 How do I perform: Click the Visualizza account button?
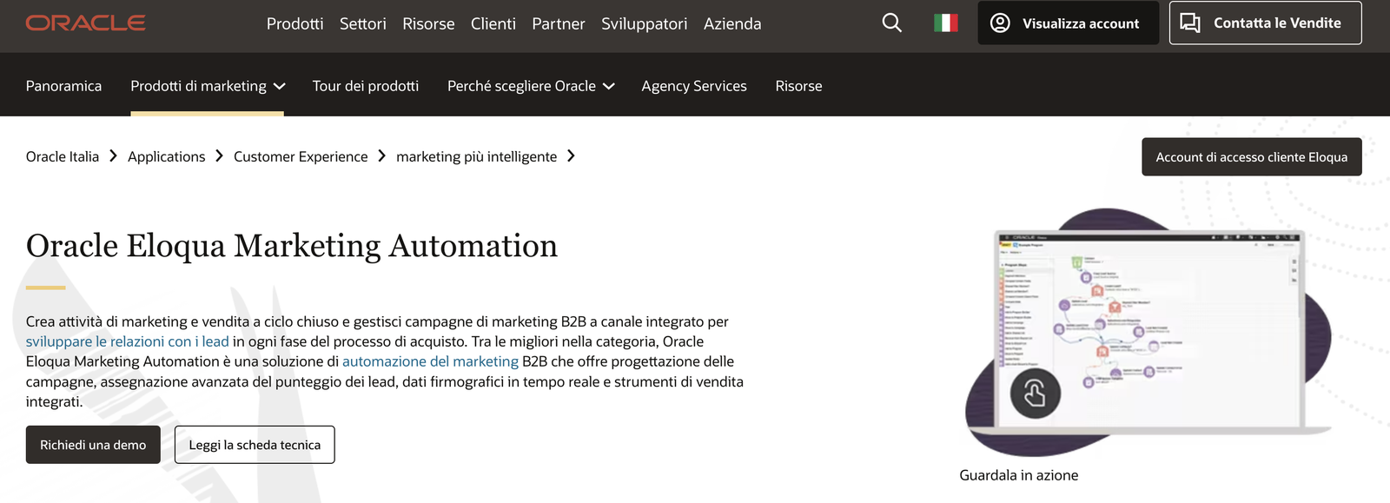pyautogui.click(x=1068, y=23)
